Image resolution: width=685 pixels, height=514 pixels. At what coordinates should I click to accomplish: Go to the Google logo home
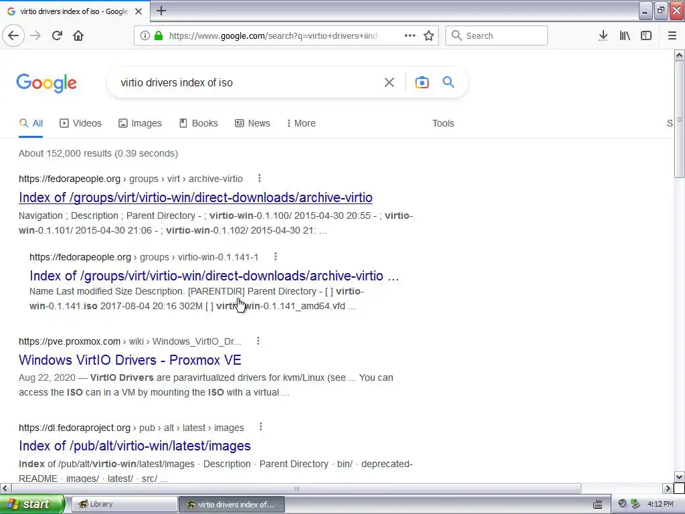47,83
